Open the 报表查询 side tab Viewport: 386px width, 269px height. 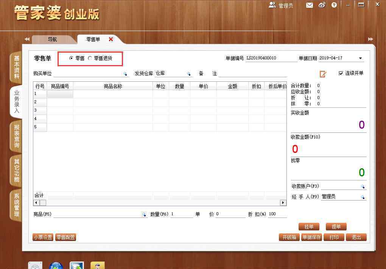(x=16, y=136)
